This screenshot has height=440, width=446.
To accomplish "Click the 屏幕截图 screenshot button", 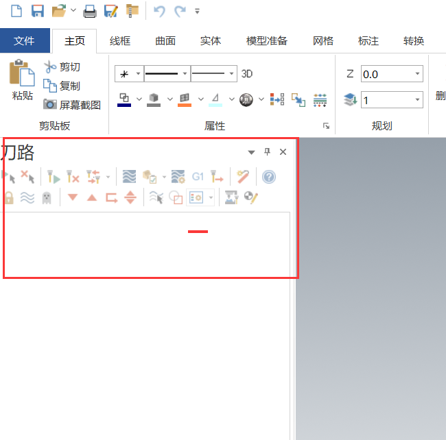I will click(72, 105).
